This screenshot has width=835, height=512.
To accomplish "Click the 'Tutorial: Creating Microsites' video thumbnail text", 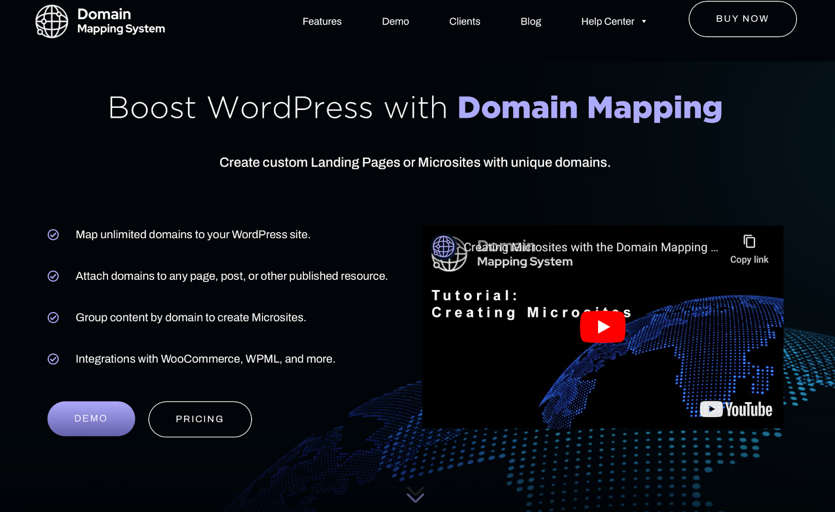I will click(x=531, y=304).
